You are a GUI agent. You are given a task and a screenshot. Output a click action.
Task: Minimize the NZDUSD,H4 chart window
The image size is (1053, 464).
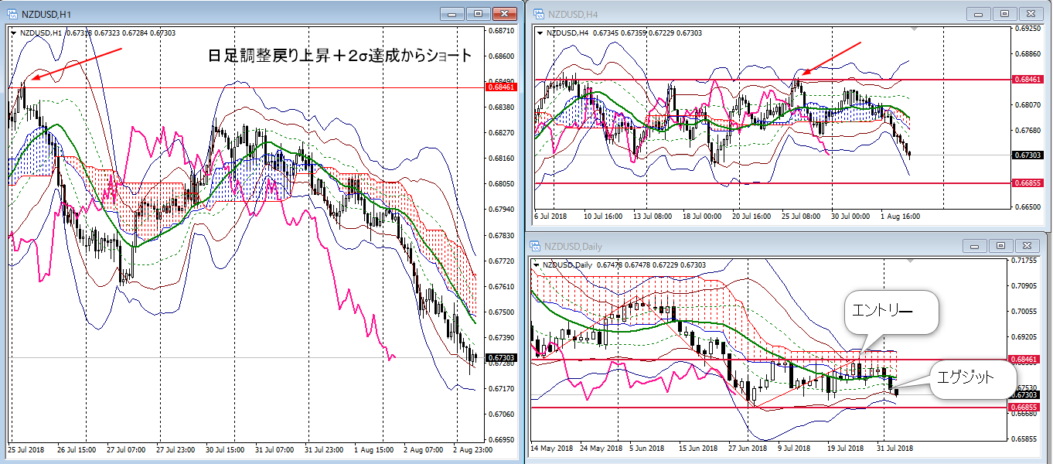980,14
